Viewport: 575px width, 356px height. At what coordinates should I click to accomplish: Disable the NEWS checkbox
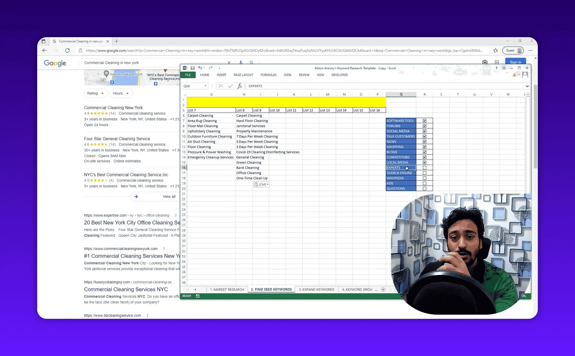(x=424, y=141)
